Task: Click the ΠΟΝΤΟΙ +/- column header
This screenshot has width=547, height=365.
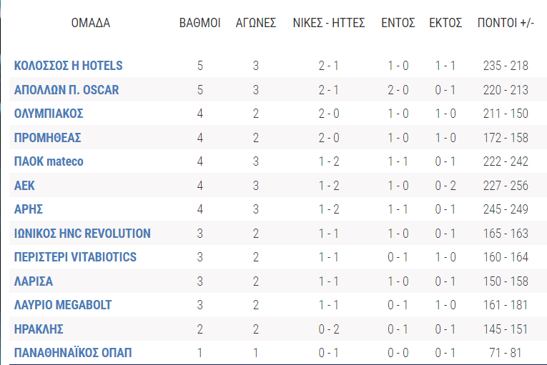Action: pos(506,23)
